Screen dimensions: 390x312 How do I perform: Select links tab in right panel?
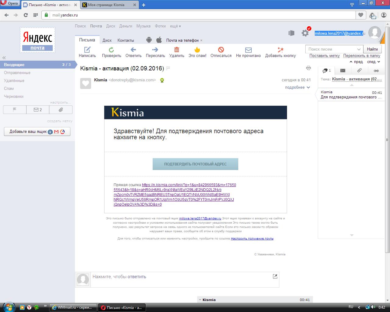[x=376, y=70]
